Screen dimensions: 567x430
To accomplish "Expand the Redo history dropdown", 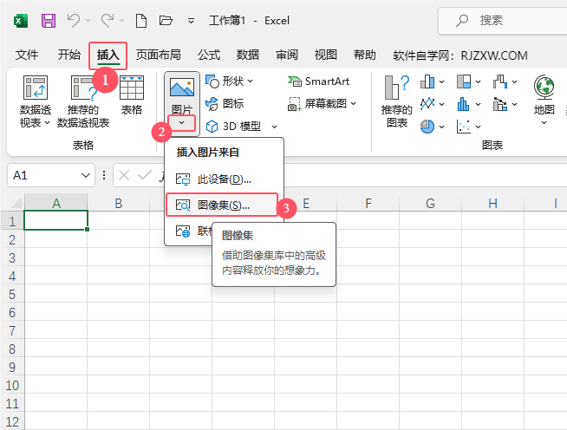I will coord(122,21).
